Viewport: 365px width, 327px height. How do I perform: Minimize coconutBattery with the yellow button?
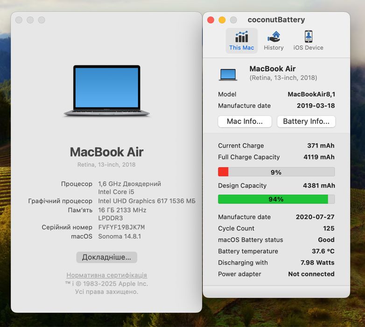[x=222, y=20]
